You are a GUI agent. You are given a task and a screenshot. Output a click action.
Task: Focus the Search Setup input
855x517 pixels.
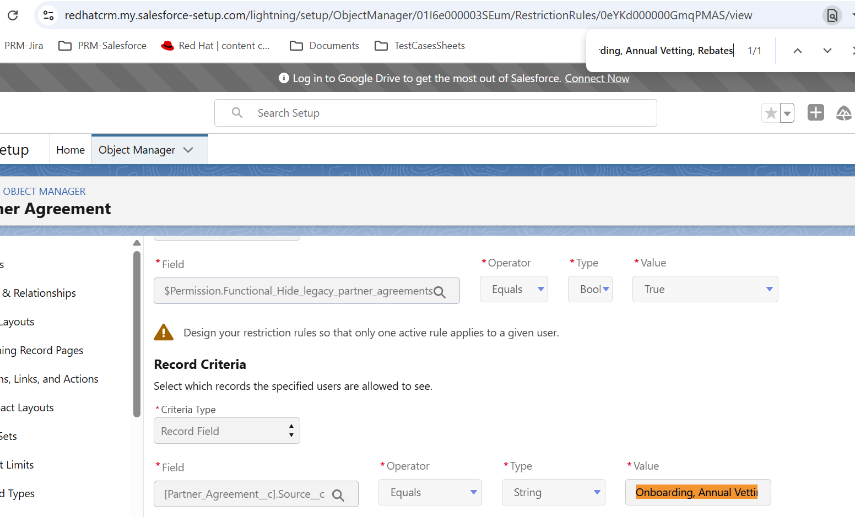click(x=435, y=113)
